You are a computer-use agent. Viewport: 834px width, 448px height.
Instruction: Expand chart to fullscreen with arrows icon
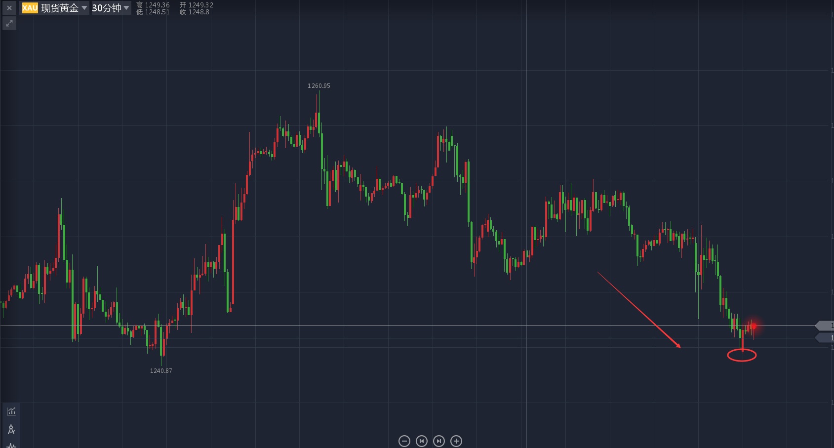(9, 23)
